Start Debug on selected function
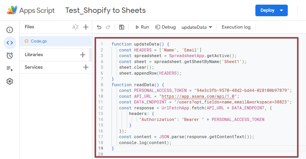 pos(165,27)
